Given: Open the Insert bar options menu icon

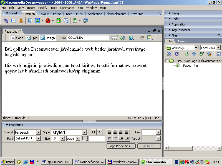Looking at the screenshot, I should 159,13.
